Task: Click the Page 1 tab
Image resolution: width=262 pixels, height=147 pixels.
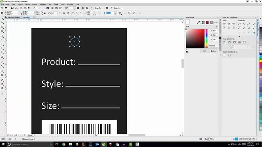Action: 31,135
